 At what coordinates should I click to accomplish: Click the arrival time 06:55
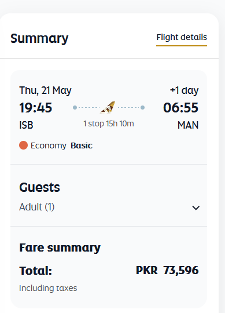coord(181,108)
